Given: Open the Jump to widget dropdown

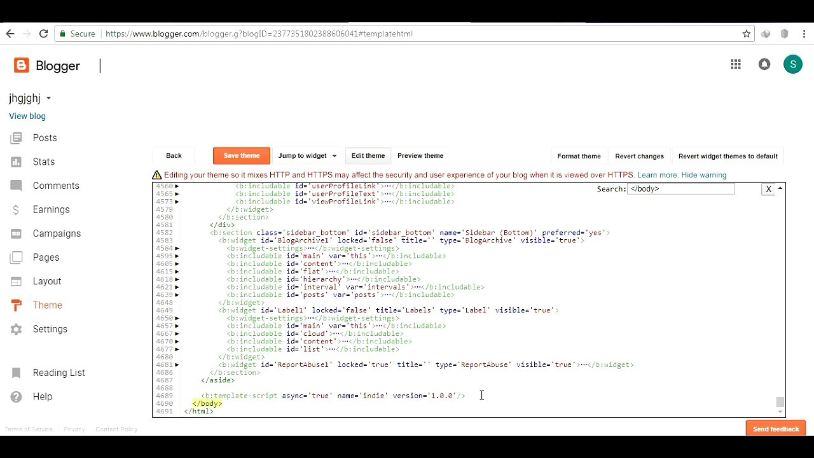Looking at the screenshot, I should coord(307,156).
